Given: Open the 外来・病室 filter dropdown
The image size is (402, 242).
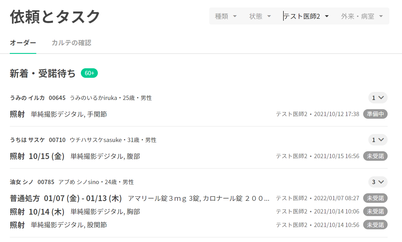Looking at the screenshot, I should click(x=362, y=16).
